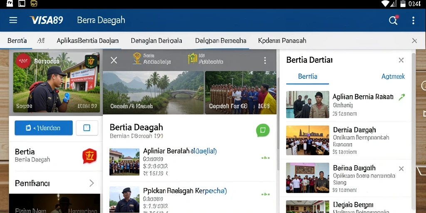Open thumbnail beside Berina Bagiglh
This screenshot has width=426, height=213.
click(x=307, y=178)
